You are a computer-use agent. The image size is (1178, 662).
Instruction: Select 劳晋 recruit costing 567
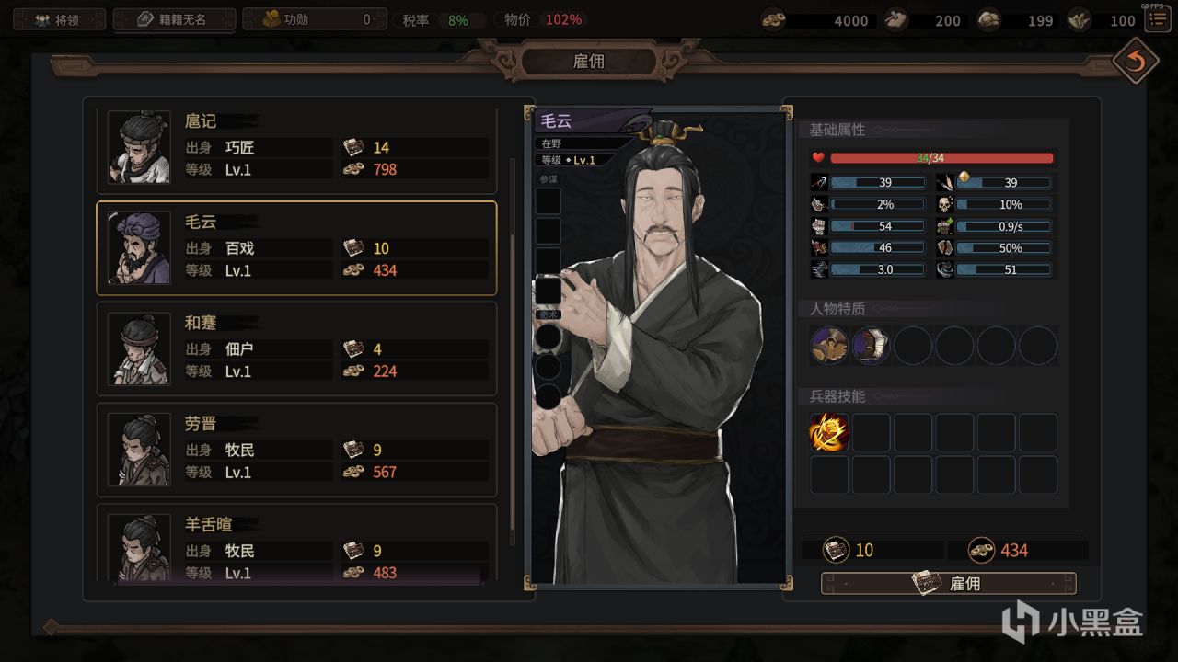[296, 451]
